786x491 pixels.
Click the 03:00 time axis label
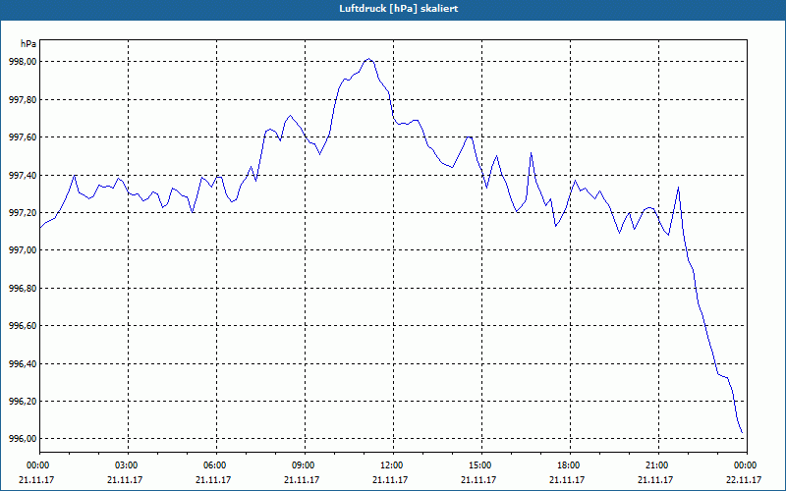126,465
